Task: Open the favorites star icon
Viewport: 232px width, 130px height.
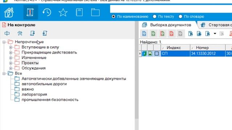Action: [63, 12]
